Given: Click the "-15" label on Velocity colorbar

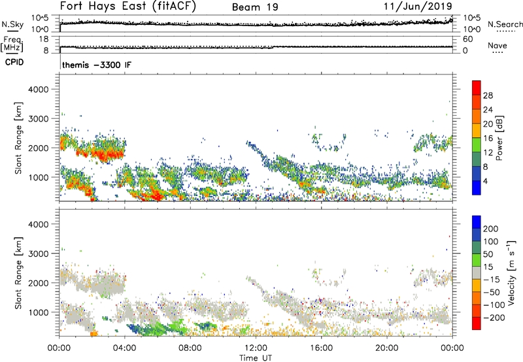Looking at the screenshot, I should click(x=492, y=279).
